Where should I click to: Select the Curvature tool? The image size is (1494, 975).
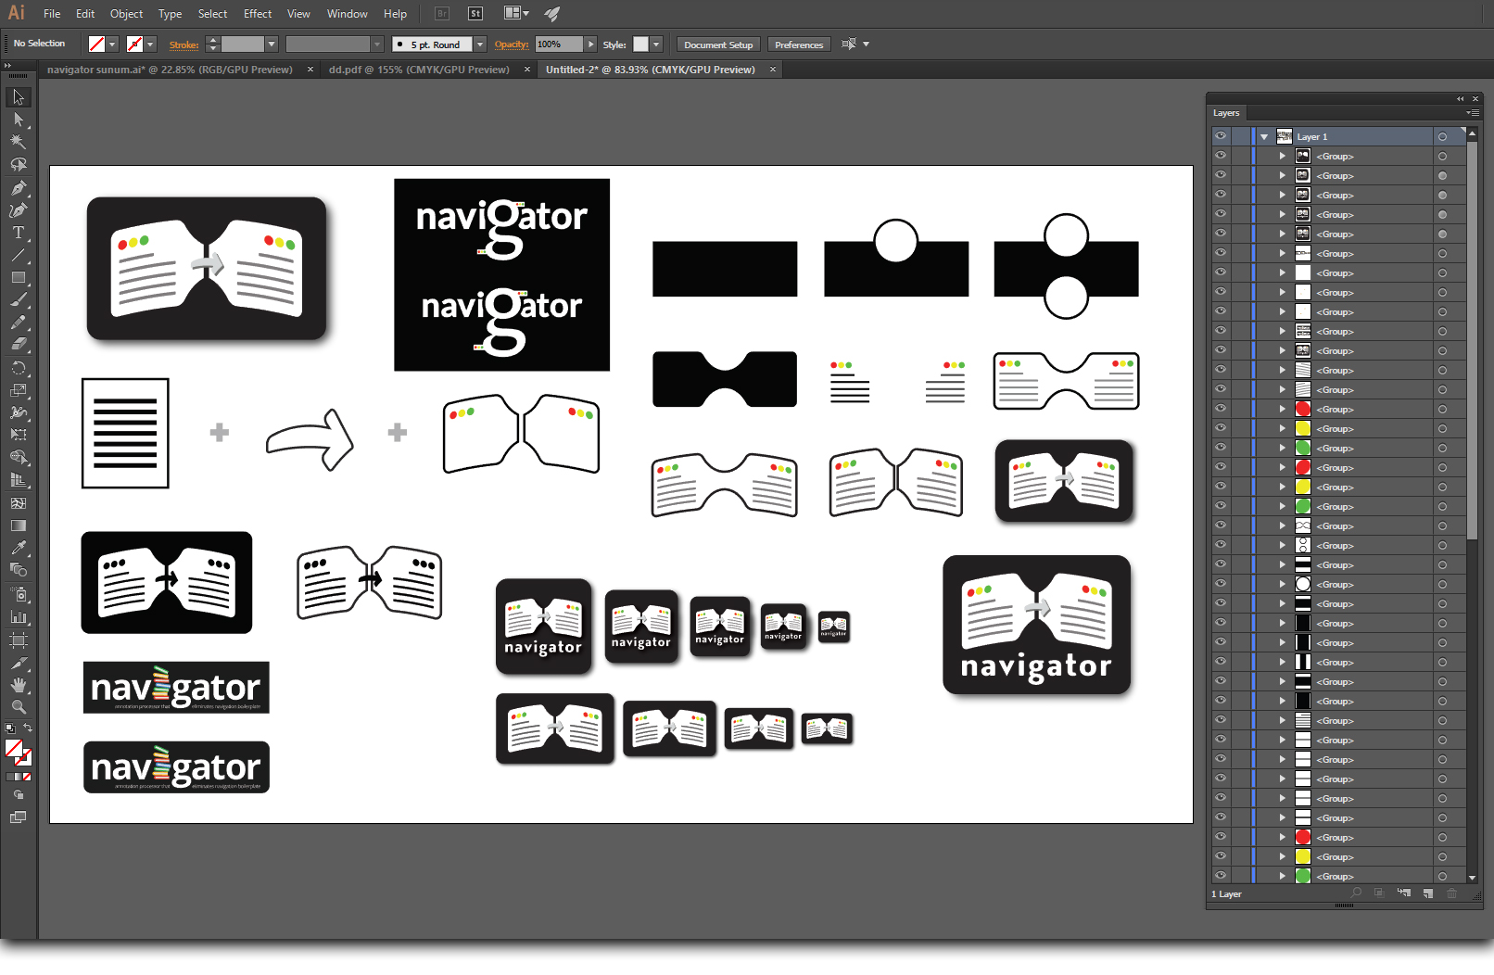[x=19, y=210]
